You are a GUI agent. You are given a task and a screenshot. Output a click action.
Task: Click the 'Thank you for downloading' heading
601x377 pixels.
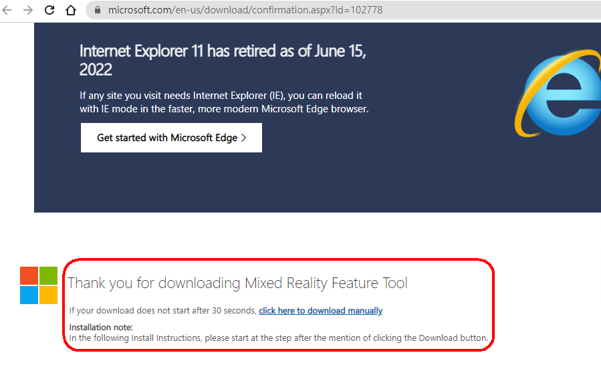237,283
